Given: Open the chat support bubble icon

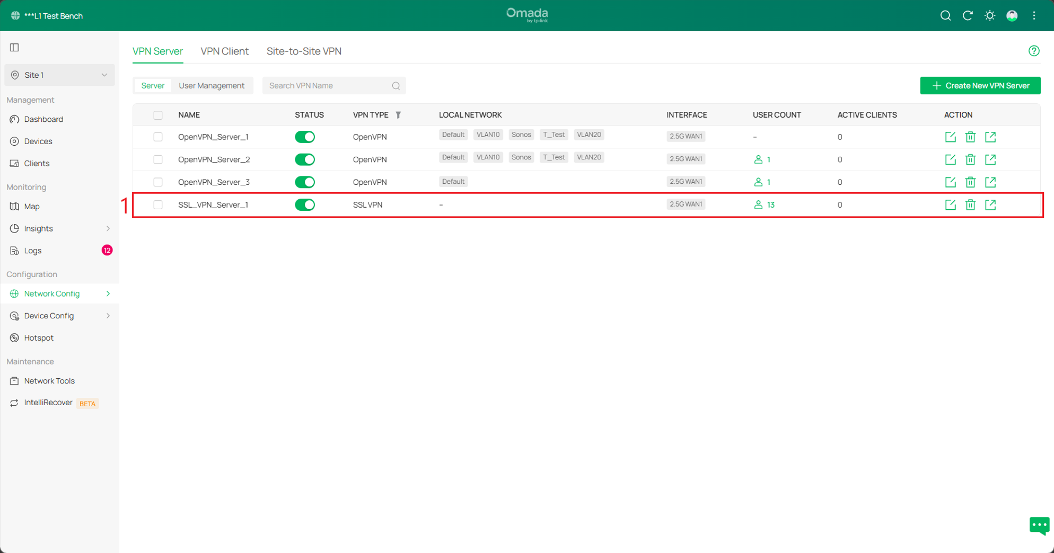Looking at the screenshot, I should [1039, 526].
